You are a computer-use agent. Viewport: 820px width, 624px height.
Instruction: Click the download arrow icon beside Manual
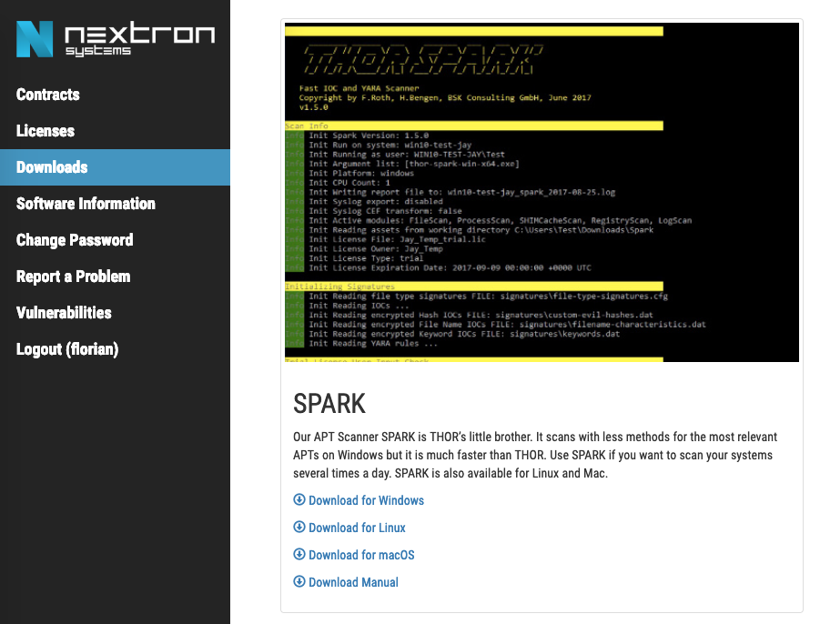299,582
